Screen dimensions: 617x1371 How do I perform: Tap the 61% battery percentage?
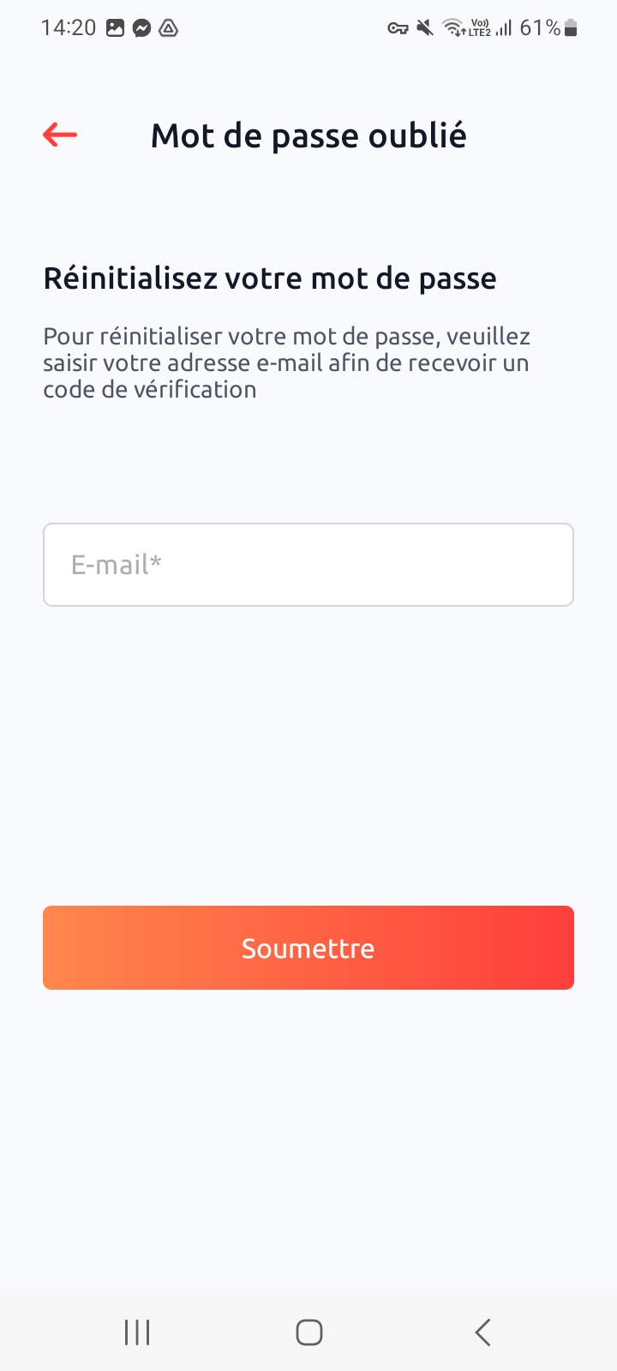pyautogui.click(x=540, y=28)
